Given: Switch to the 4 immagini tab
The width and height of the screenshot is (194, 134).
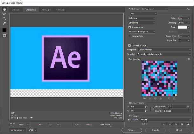Looking at the screenshot, I should point(61,10).
